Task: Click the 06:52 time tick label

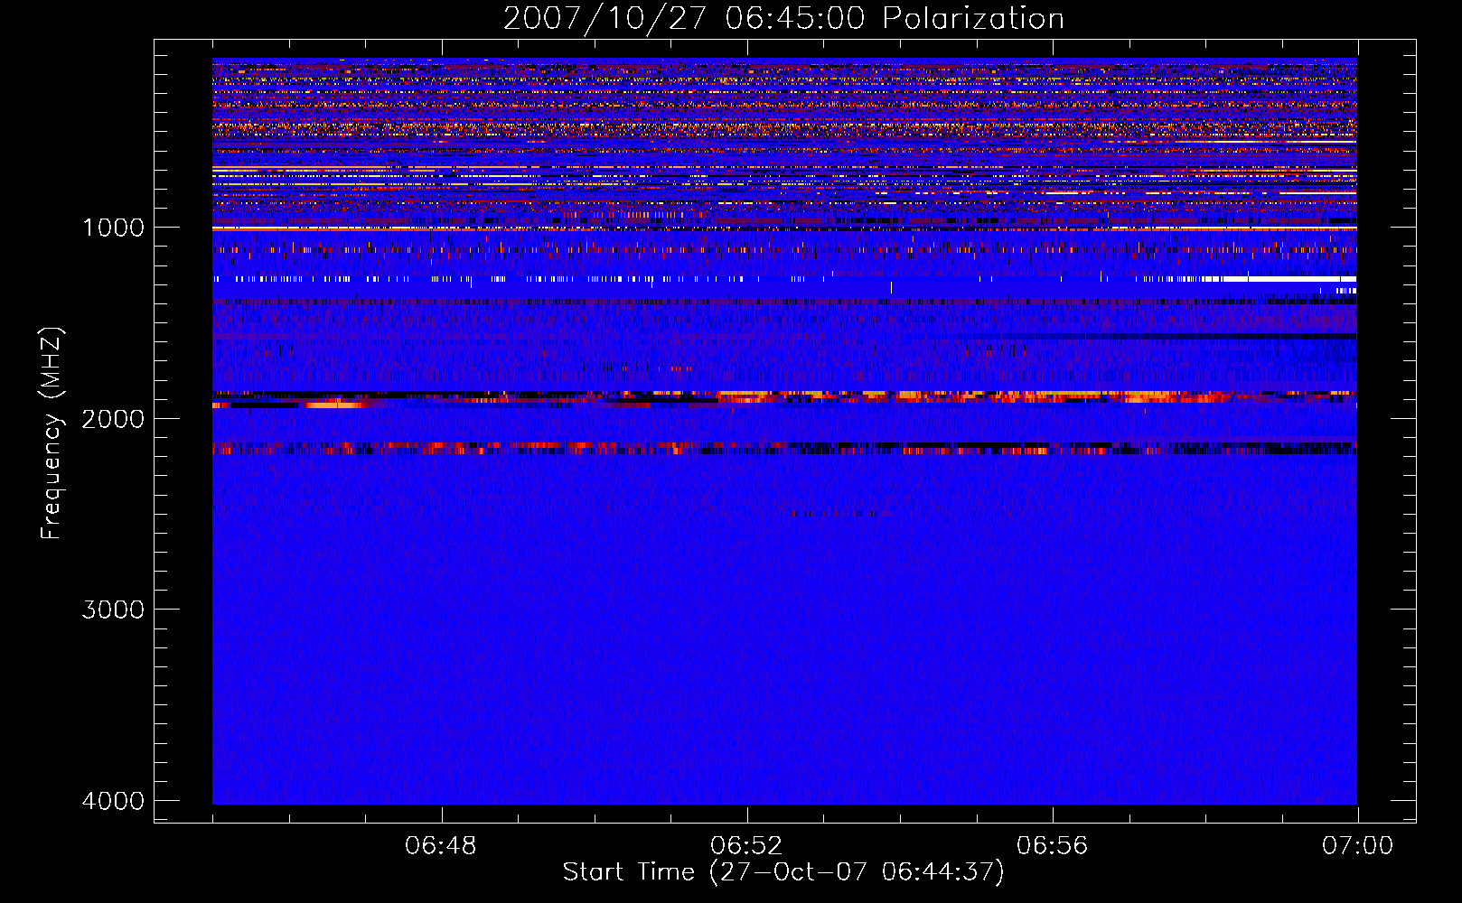Action: [x=746, y=846]
